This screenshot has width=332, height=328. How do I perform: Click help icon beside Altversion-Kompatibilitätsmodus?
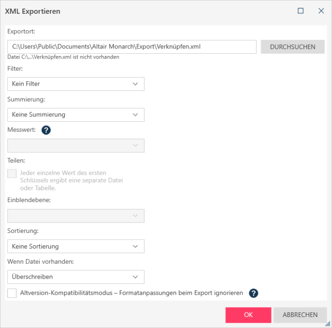pos(254,293)
